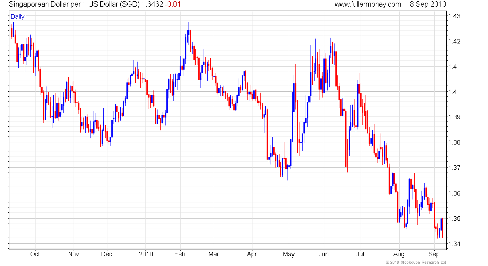Click the 1.4 price axis label
The image size is (488, 266).
click(453, 92)
